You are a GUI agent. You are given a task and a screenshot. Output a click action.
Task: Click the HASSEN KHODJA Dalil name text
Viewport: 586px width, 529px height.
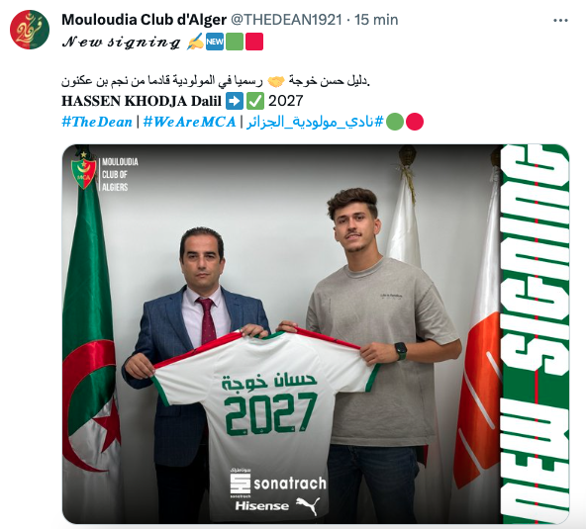142,101
